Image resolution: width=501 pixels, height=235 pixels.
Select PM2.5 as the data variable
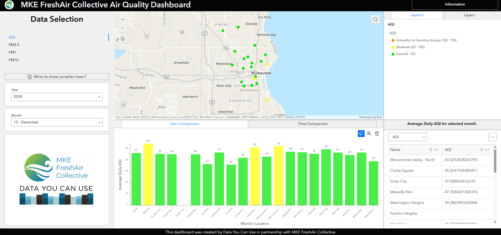click(14, 45)
